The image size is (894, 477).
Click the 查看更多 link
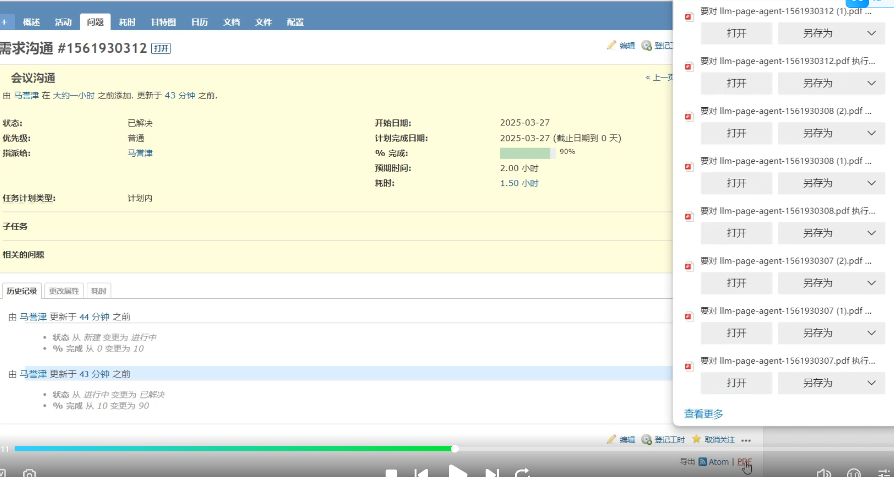tap(703, 414)
